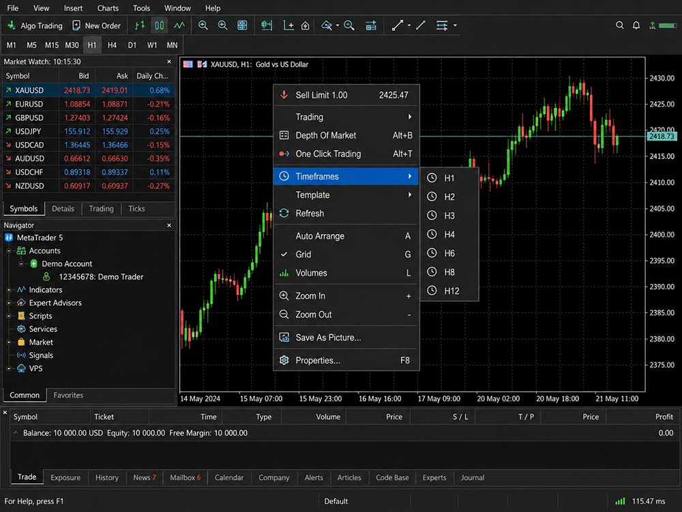Toggle Auto Arrange in context menu

[346, 236]
